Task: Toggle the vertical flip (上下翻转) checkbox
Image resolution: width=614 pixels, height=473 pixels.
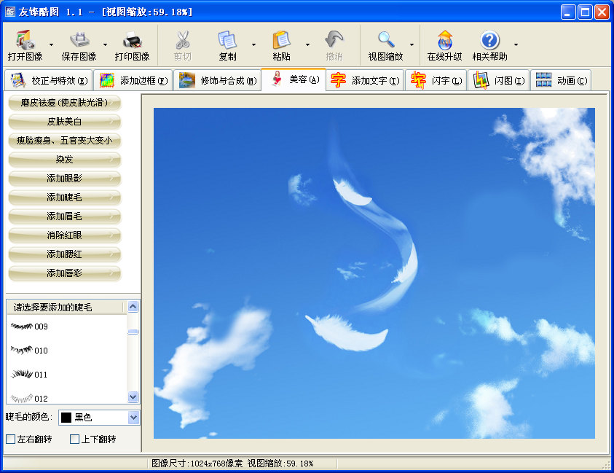Action: pyautogui.click(x=74, y=439)
